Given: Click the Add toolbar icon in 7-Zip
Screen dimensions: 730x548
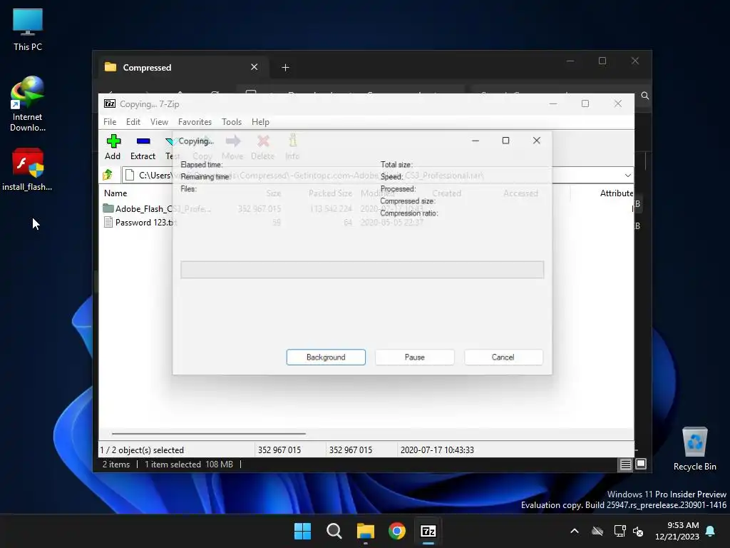Looking at the screenshot, I should click(113, 141).
